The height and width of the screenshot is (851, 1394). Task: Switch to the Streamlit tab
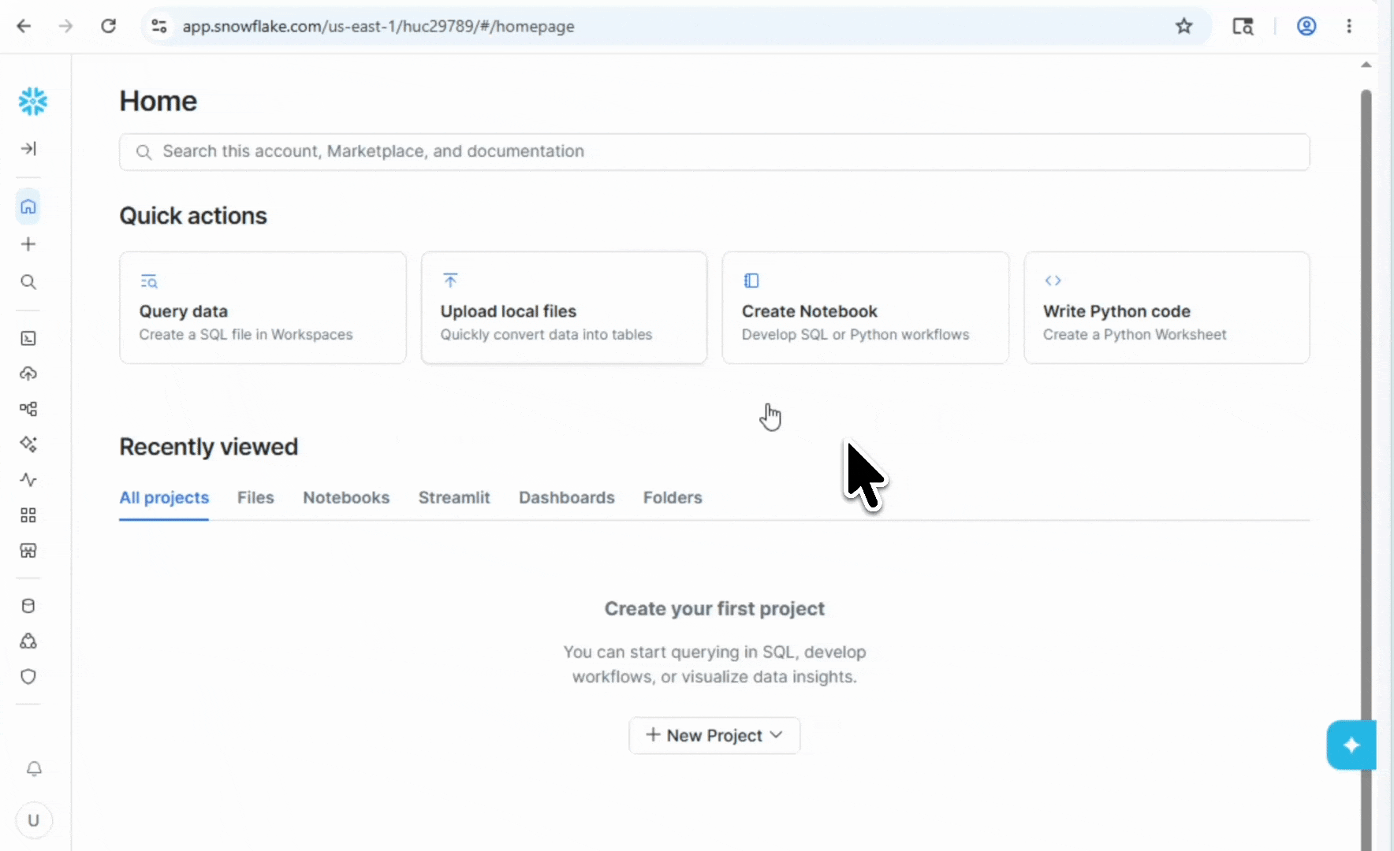pyautogui.click(x=454, y=498)
